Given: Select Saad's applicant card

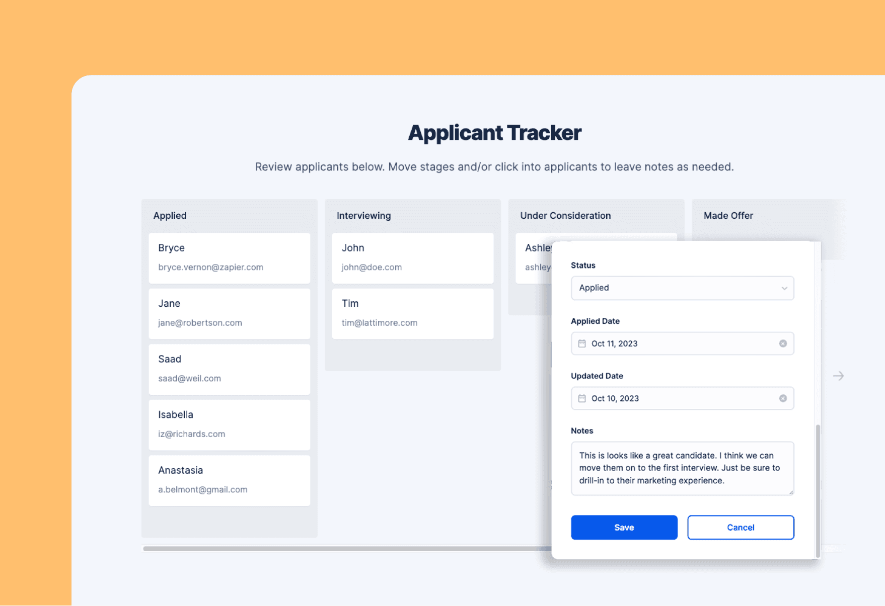Looking at the screenshot, I should tap(229, 369).
